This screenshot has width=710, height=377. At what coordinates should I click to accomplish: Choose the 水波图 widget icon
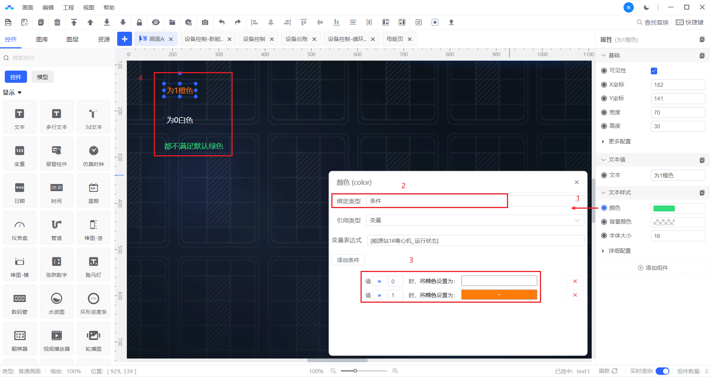tap(57, 302)
